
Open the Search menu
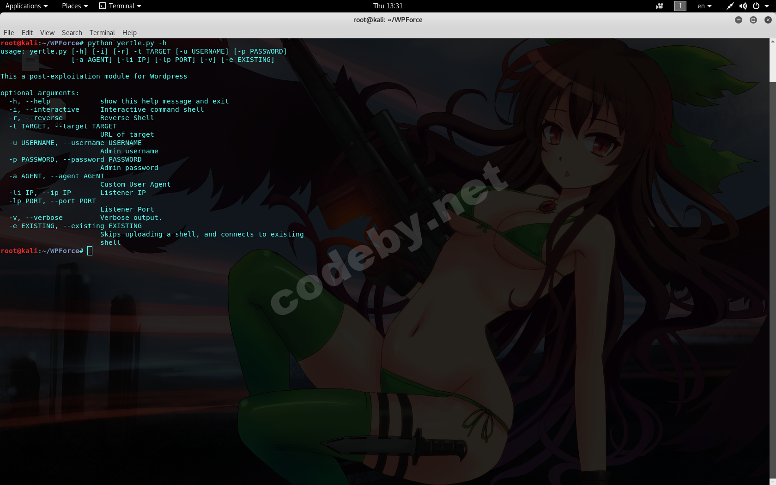click(72, 33)
